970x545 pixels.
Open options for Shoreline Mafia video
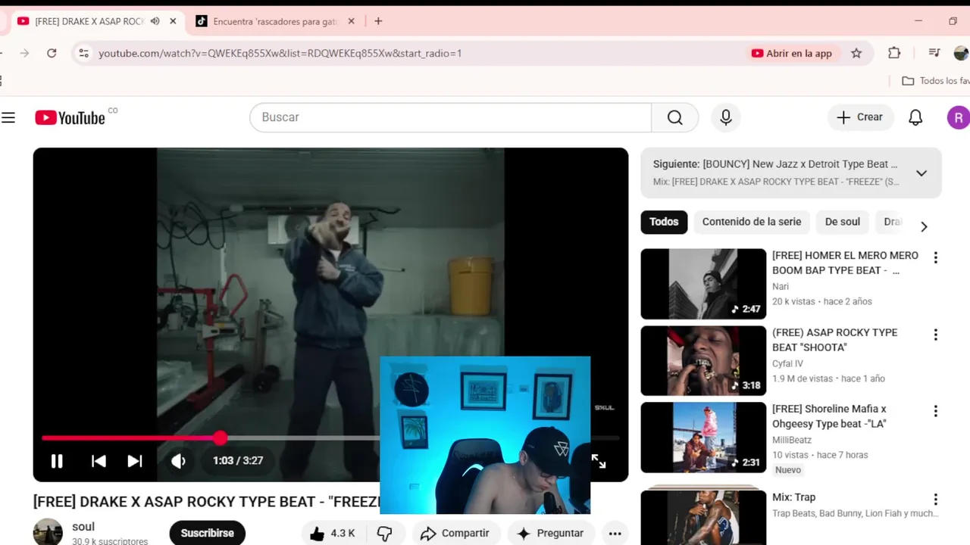pos(935,411)
